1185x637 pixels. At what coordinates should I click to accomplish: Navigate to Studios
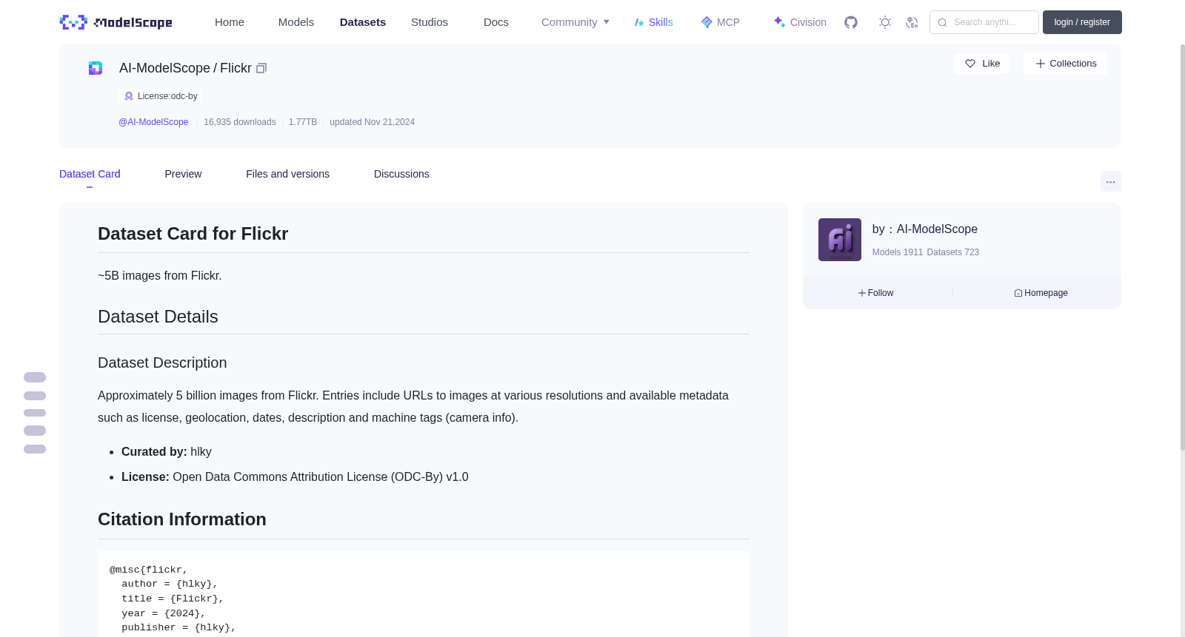pyautogui.click(x=430, y=22)
